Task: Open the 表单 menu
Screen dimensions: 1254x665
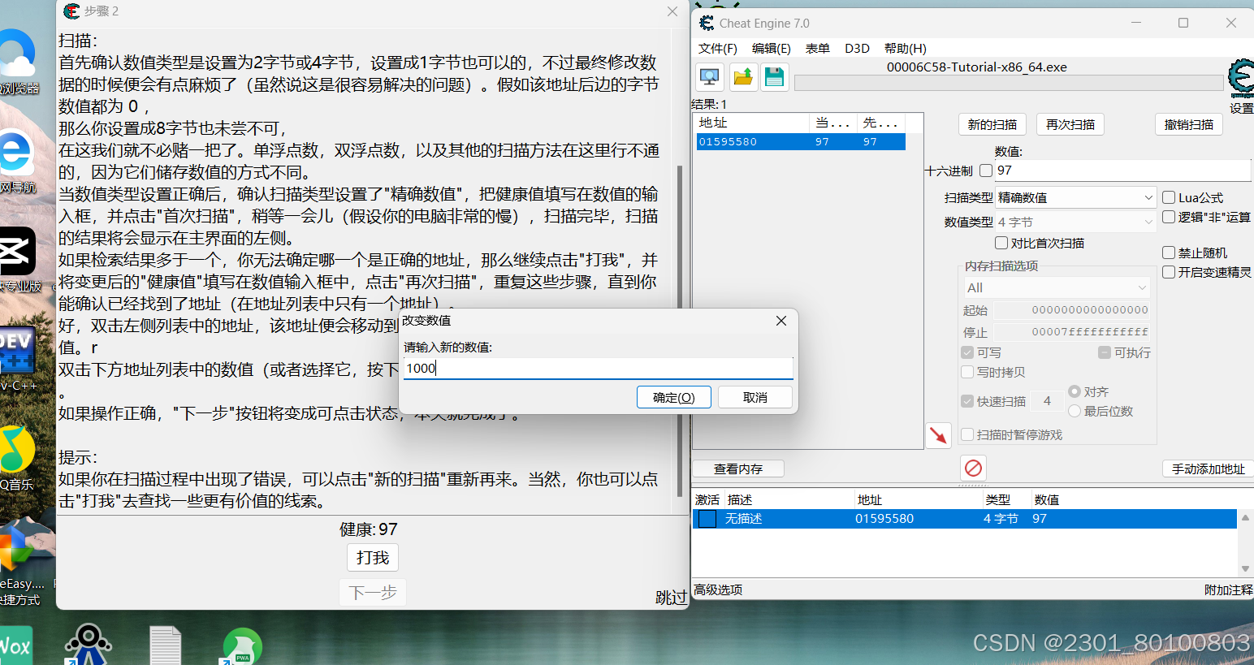Action: tap(818, 48)
